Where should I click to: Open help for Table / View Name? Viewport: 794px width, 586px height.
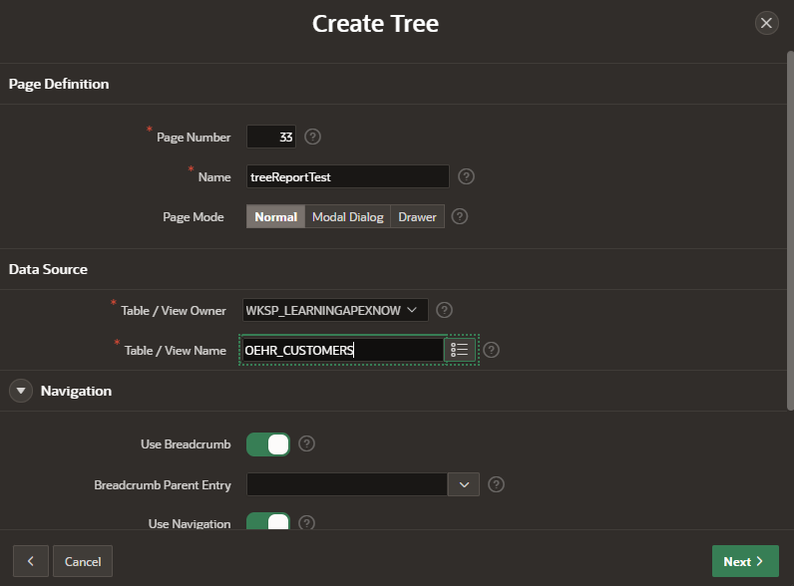tap(491, 350)
